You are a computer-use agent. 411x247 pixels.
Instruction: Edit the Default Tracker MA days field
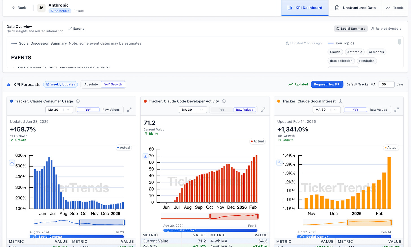click(386, 84)
